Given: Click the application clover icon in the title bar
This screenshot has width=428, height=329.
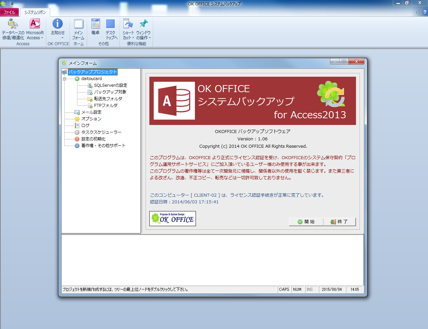Looking at the screenshot, I should [3, 4].
